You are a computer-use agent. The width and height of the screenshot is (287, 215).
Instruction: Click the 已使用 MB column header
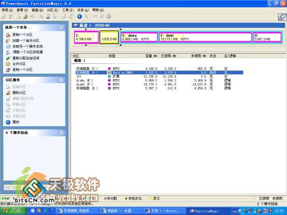point(168,56)
